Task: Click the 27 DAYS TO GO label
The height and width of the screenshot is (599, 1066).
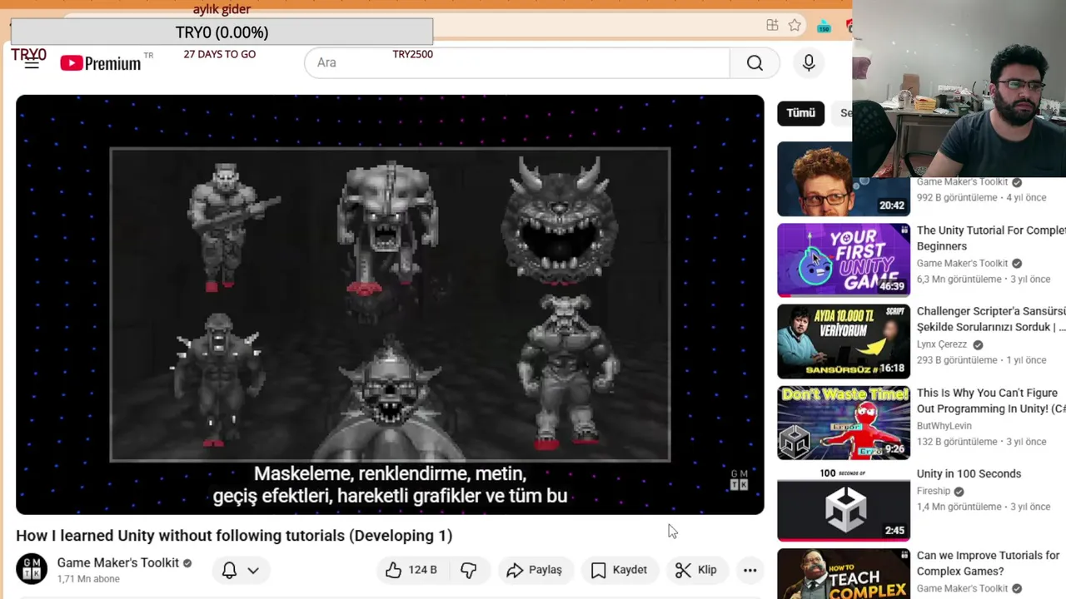Action: point(220,54)
